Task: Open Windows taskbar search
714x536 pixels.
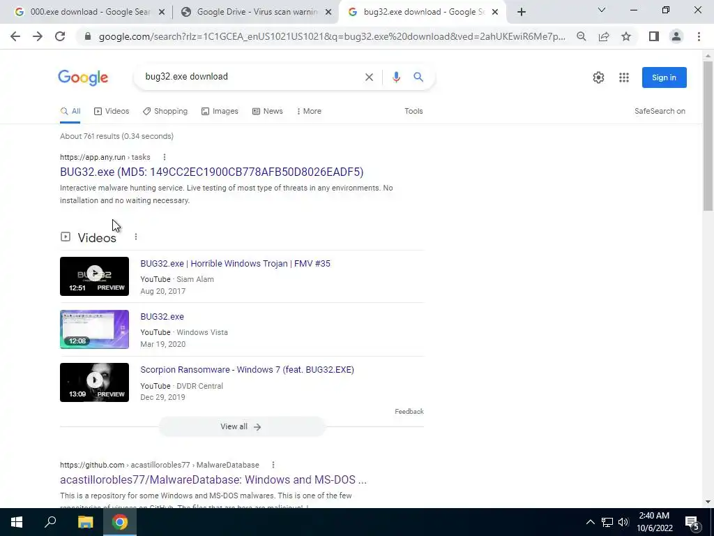Action: (50, 522)
